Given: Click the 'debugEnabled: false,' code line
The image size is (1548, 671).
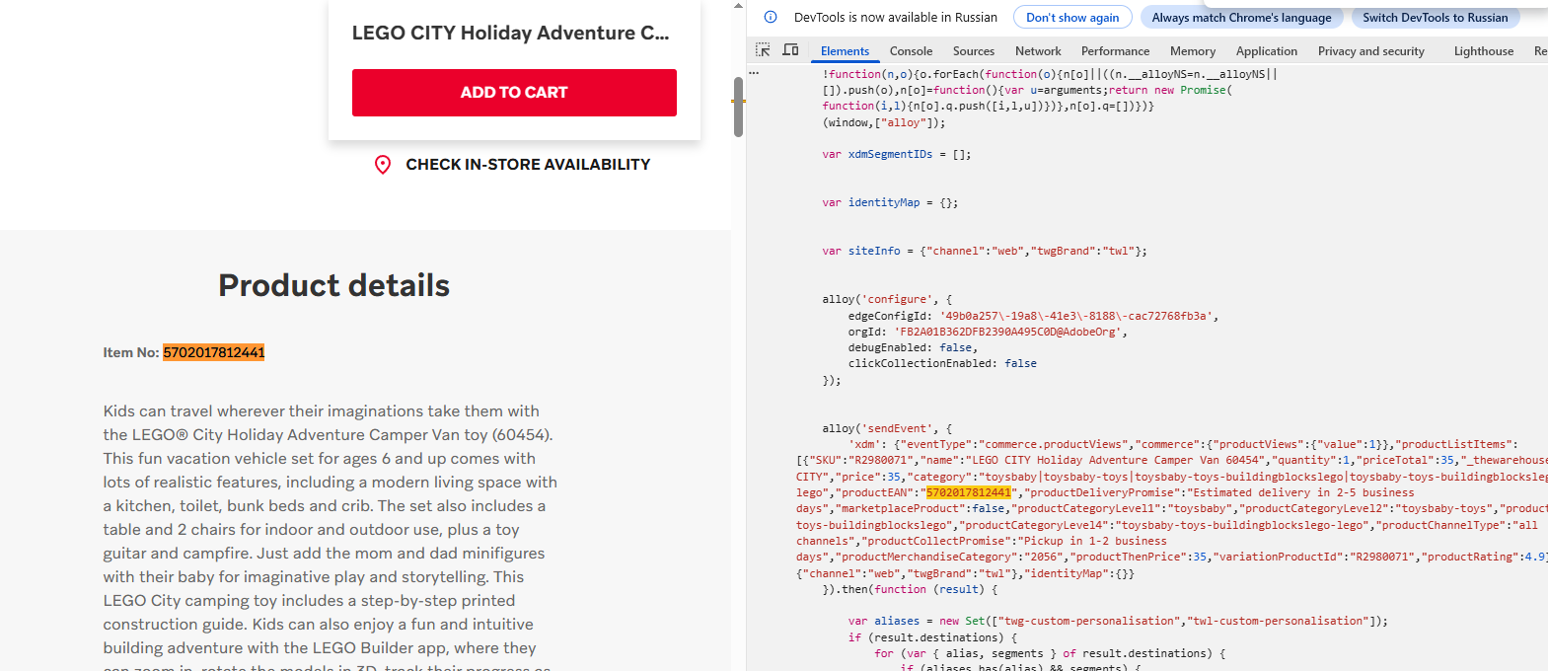Looking at the screenshot, I should point(913,348).
